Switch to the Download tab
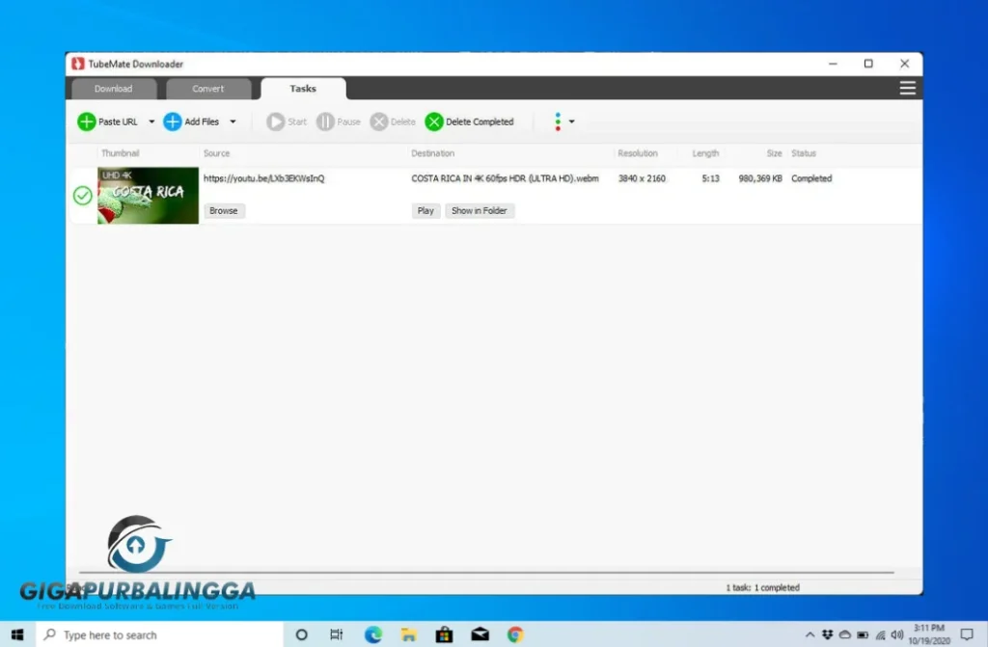The height and width of the screenshot is (647, 988). 113,88
